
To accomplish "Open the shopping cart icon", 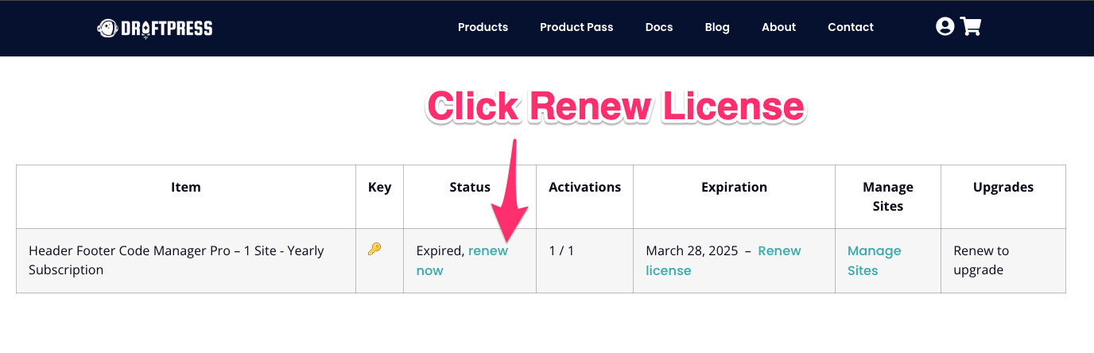I will 971,27.
